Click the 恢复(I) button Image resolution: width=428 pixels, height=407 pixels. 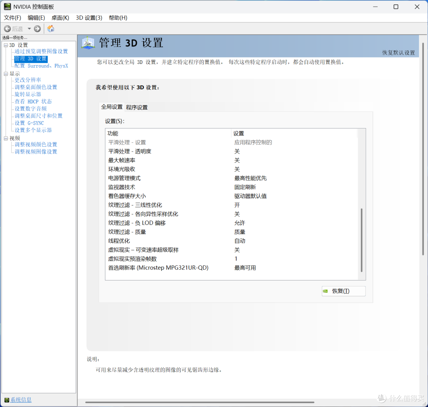(x=344, y=291)
